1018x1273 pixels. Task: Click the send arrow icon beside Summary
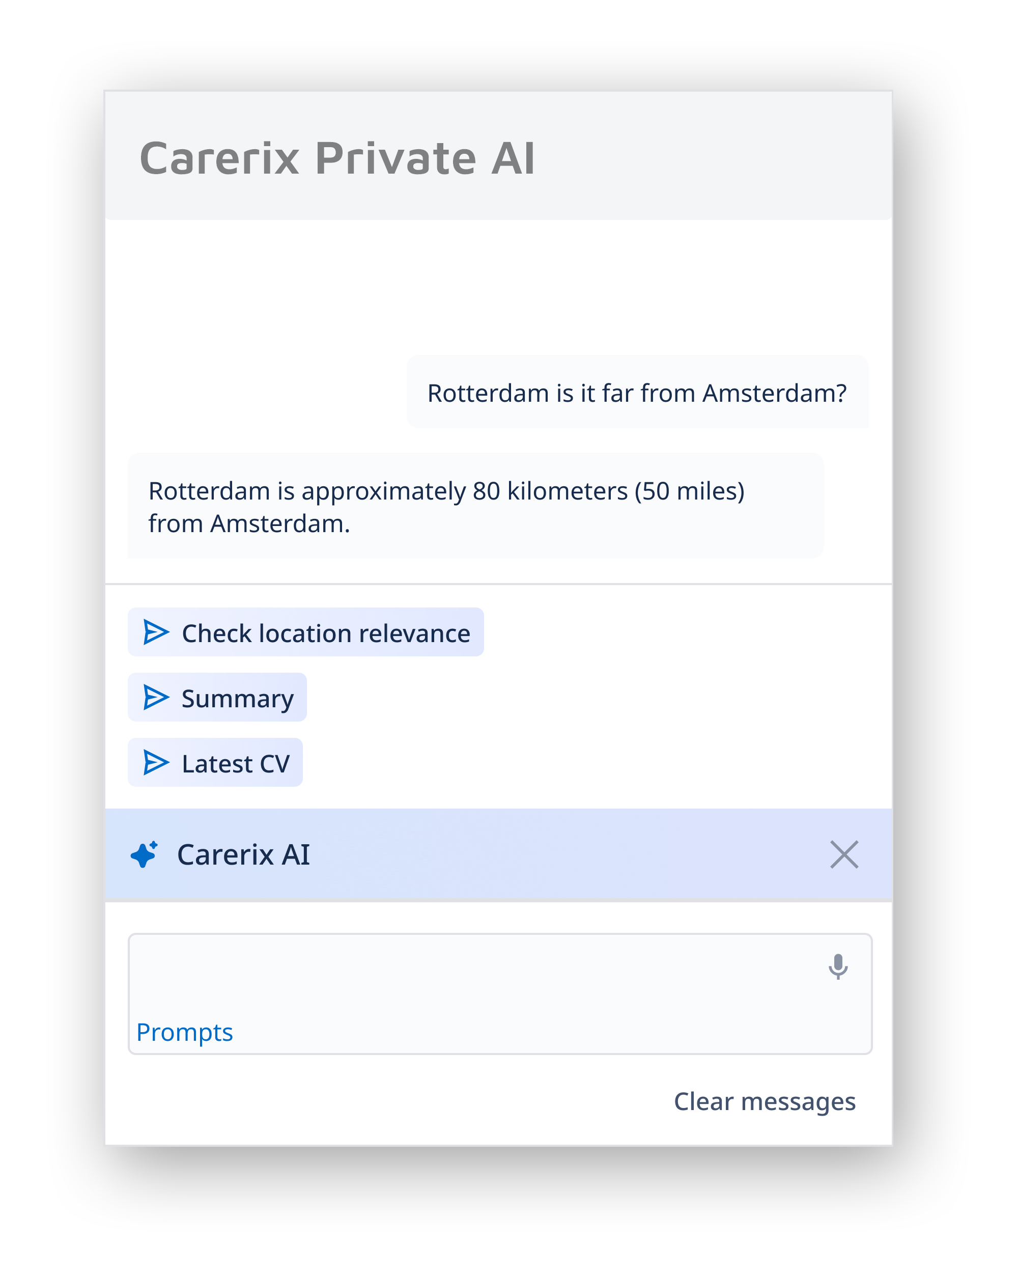pos(156,697)
